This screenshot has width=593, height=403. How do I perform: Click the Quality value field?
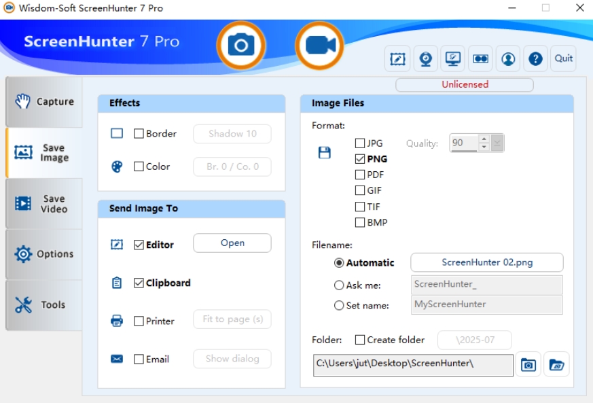pos(464,143)
